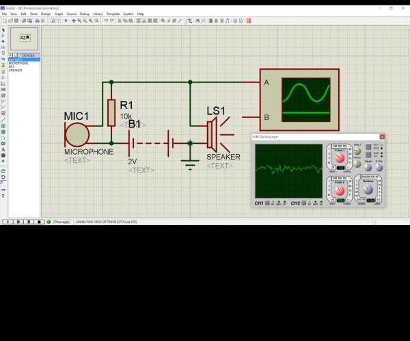
Task: Select the 2D text tool (A)
Action: 3,149
